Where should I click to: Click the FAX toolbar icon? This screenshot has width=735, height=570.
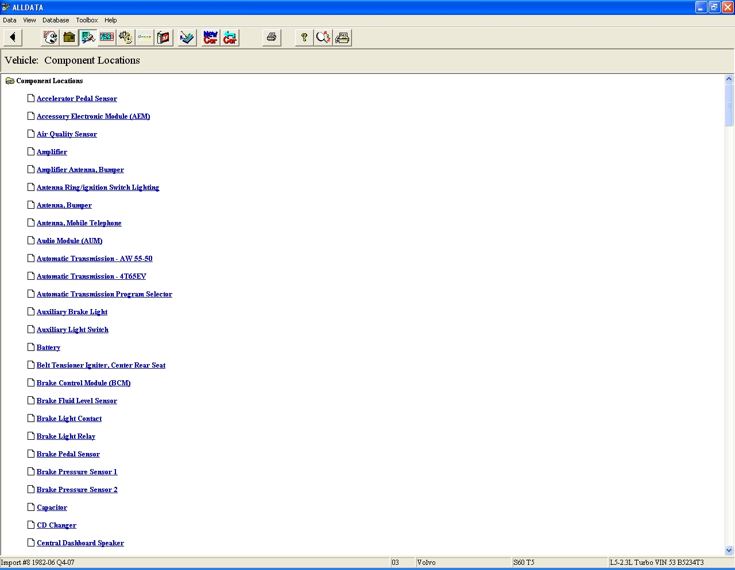[342, 38]
